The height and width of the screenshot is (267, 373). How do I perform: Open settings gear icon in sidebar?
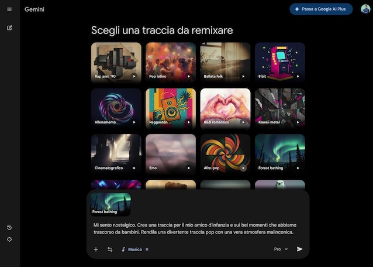pos(9,239)
